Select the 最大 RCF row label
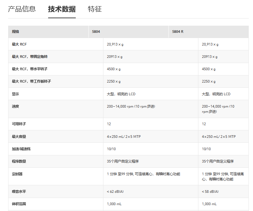The image size is (253, 211). coord(19,44)
